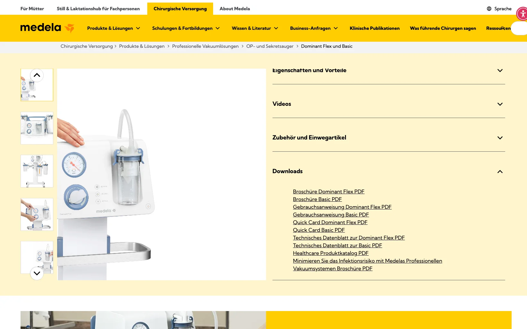Collapse the Downloads section
The image size is (527, 329).
coord(389,171)
